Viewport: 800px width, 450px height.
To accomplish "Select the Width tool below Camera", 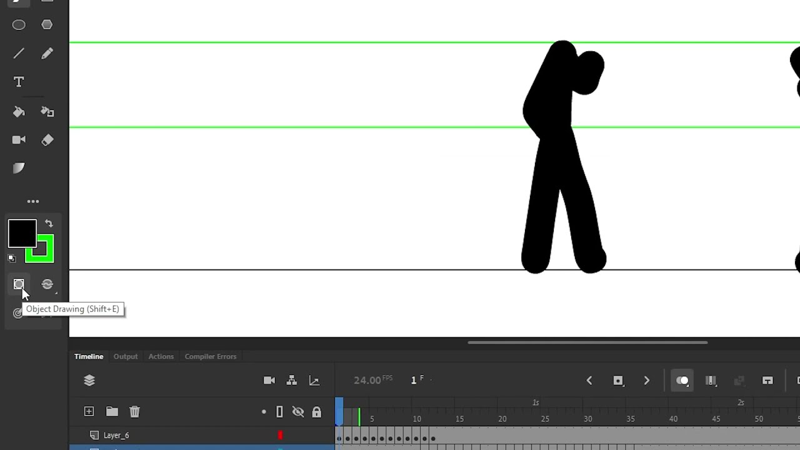I will point(19,168).
